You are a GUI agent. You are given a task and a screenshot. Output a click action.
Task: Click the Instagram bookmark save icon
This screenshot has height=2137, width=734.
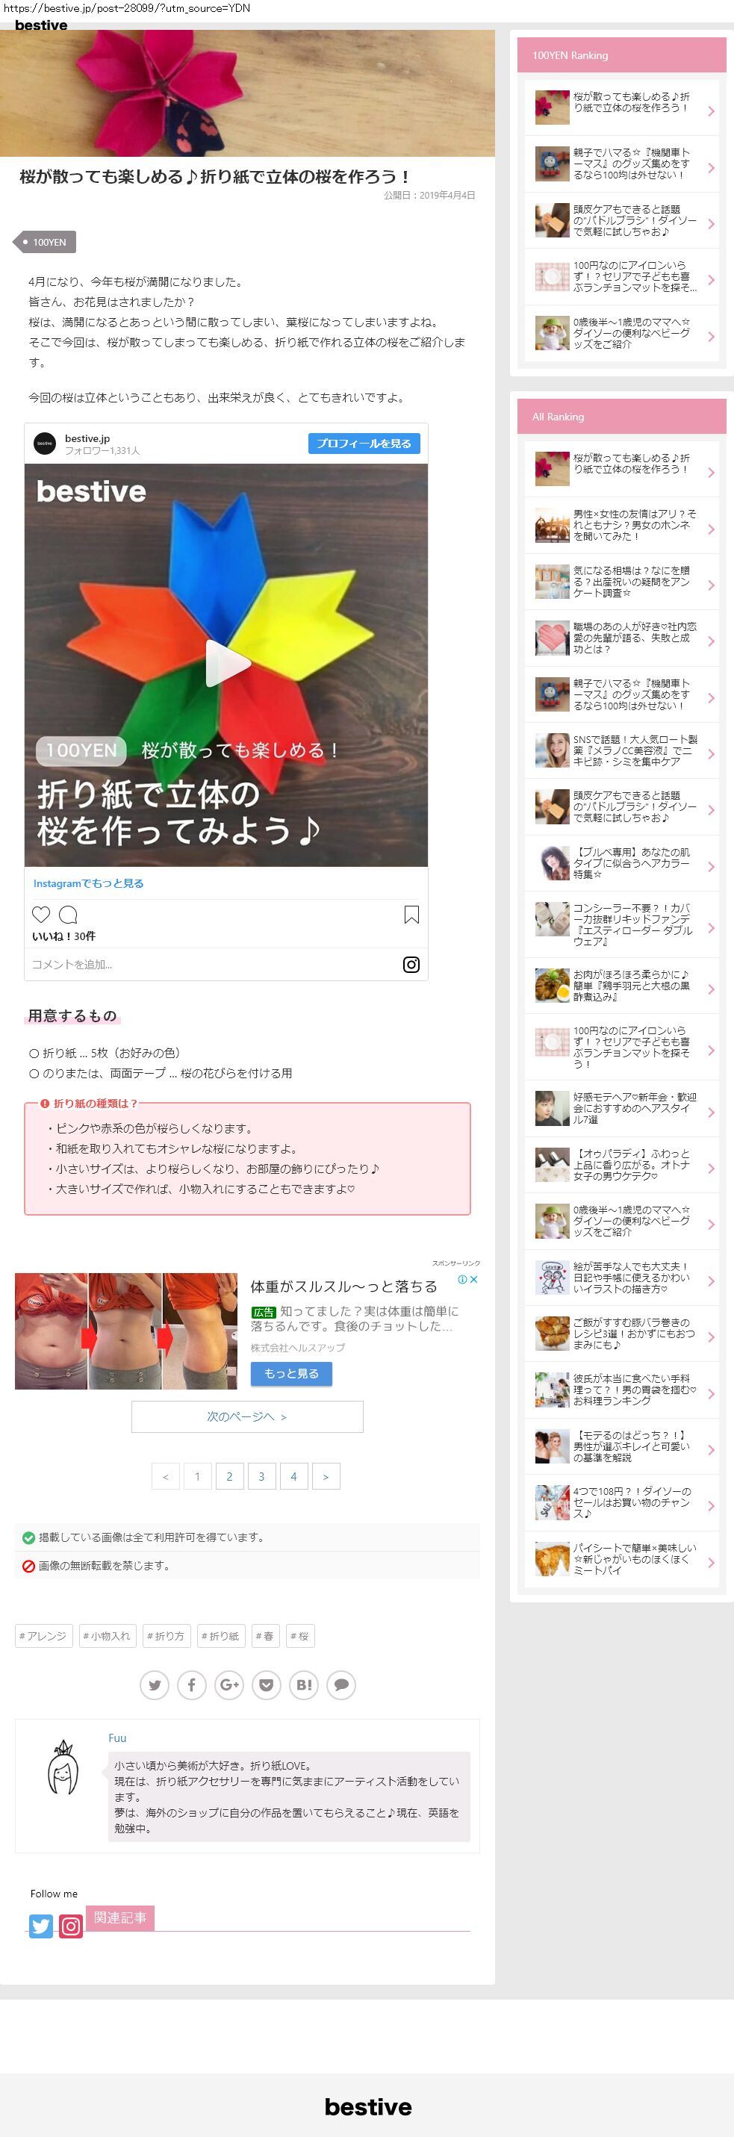(x=411, y=914)
